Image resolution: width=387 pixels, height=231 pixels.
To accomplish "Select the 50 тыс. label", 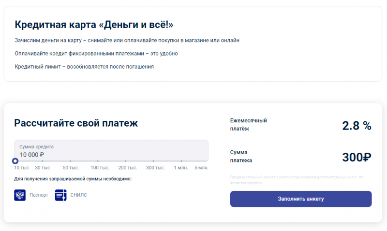I will coord(71,168).
